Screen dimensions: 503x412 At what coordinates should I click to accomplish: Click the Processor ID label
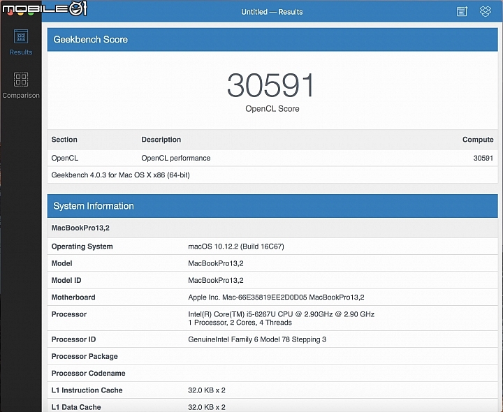click(x=73, y=339)
